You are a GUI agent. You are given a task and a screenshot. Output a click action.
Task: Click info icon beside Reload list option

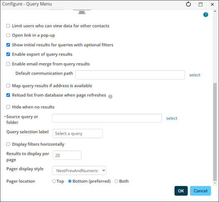(111, 97)
